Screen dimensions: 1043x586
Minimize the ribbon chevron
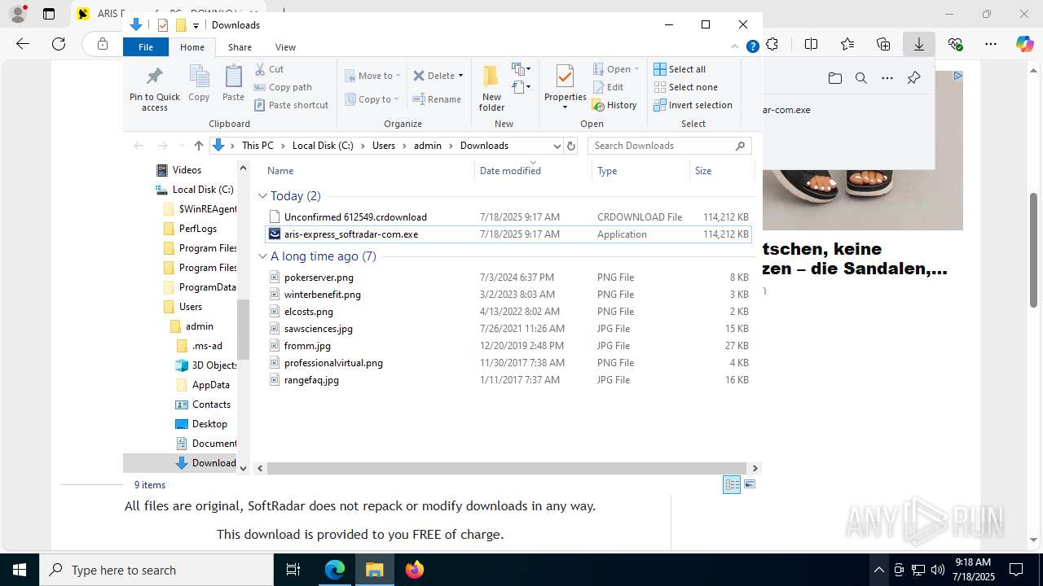click(736, 47)
